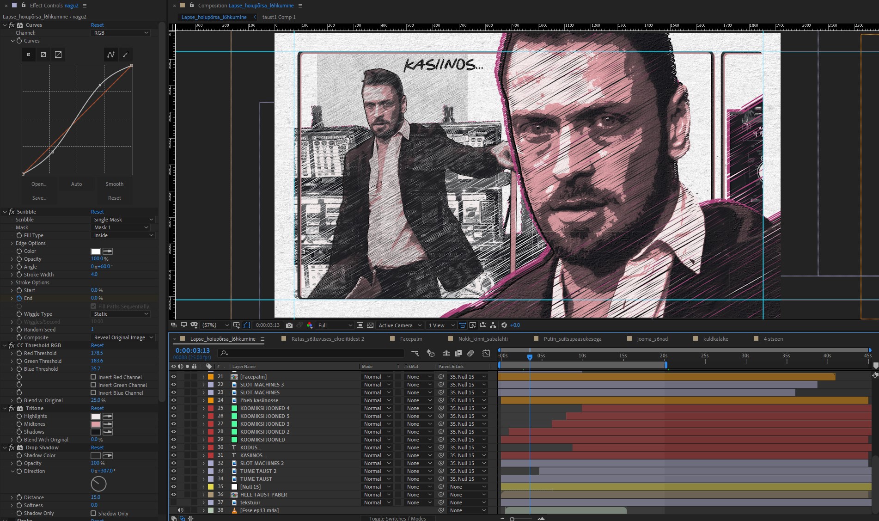Open the Graph Editor from the timeline toolbar
This screenshot has height=521, width=879.
[x=486, y=353]
